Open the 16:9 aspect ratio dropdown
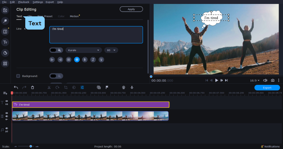 (255, 81)
